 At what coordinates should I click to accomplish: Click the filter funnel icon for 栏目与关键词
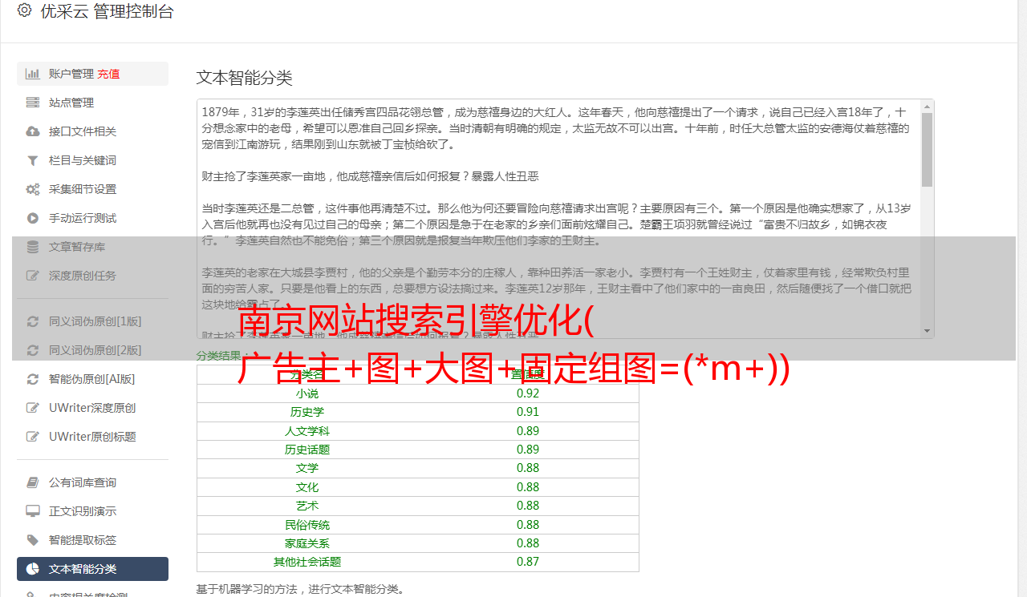(x=33, y=160)
